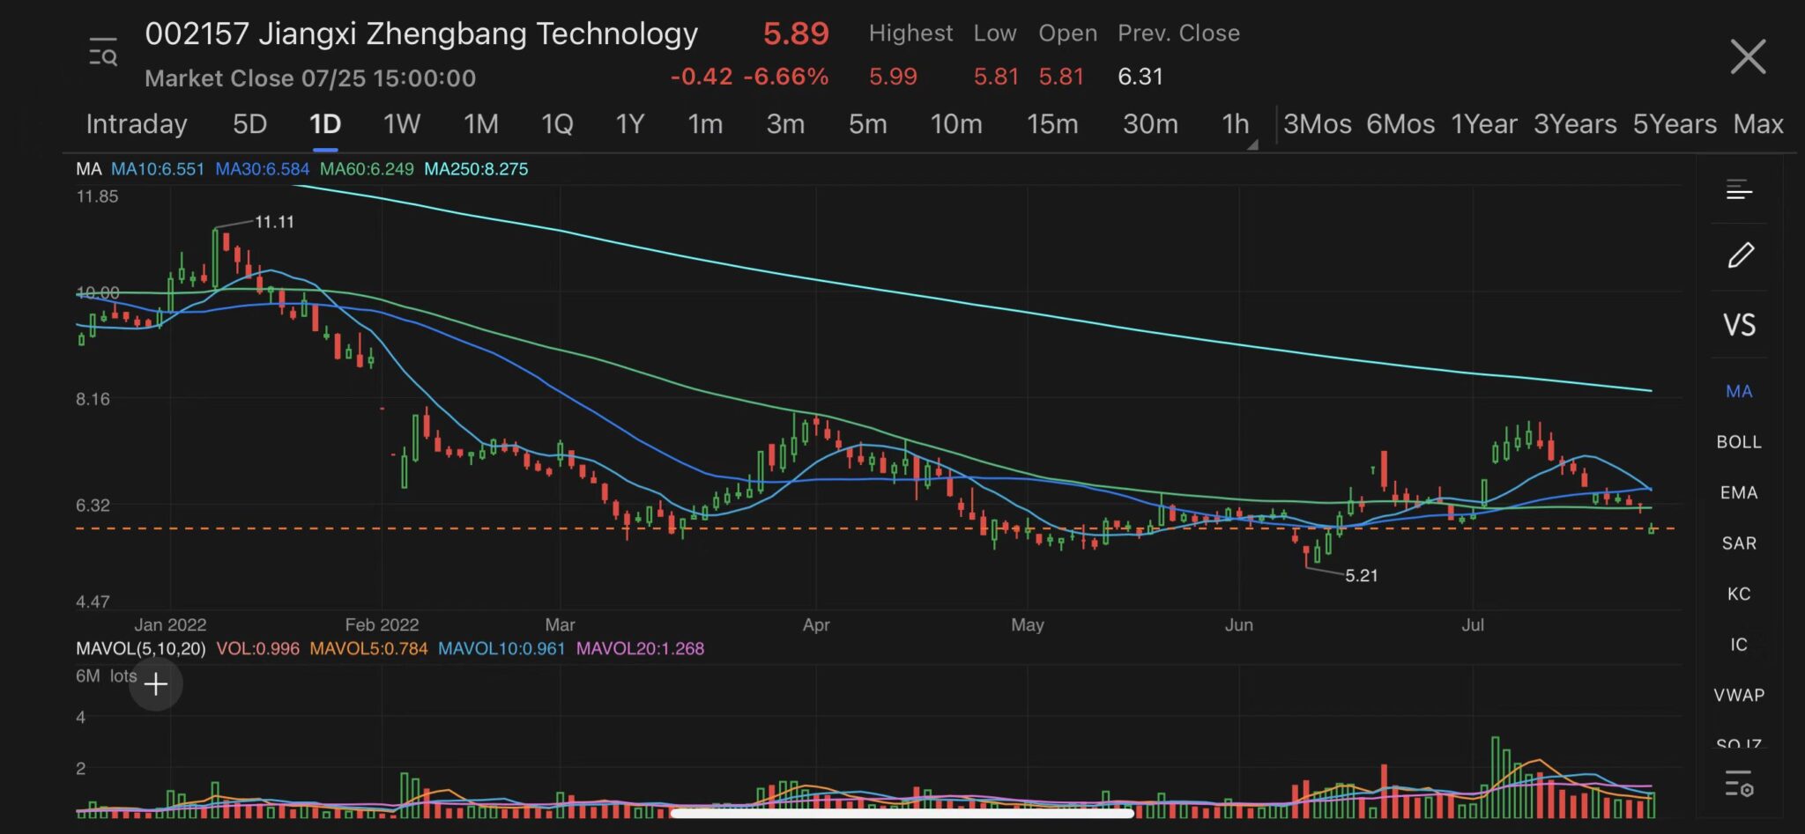Open the indicator settings gear list icon
1805x834 pixels.
(x=1739, y=783)
